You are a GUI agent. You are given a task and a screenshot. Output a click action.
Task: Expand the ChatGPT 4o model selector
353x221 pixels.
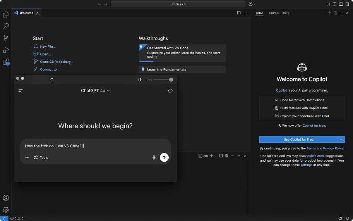95,91
